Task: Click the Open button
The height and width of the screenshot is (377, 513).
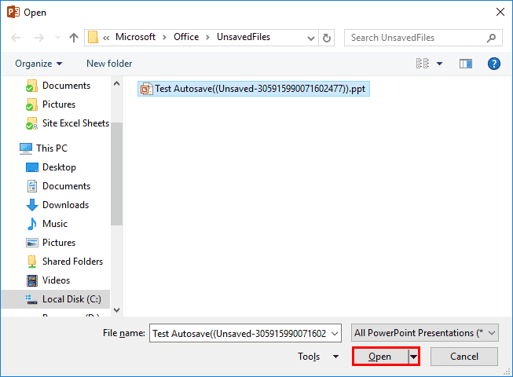Action: (x=380, y=357)
